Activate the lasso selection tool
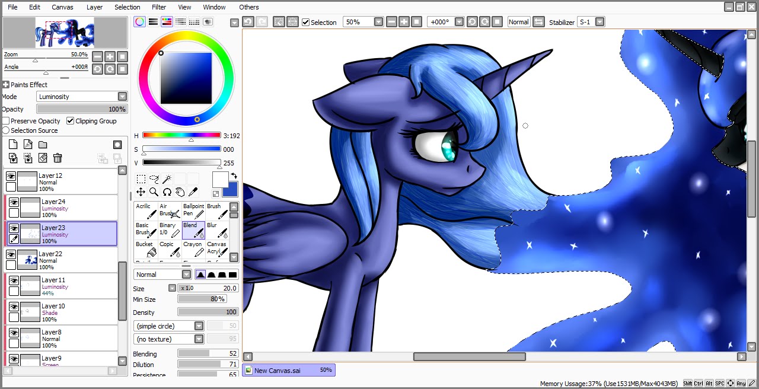The height and width of the screenshot is (389, 759). [154, 179]
